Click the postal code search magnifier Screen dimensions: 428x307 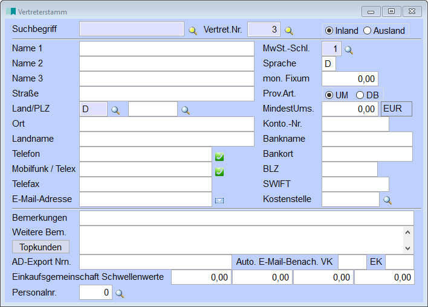click(x=186, y=110)
